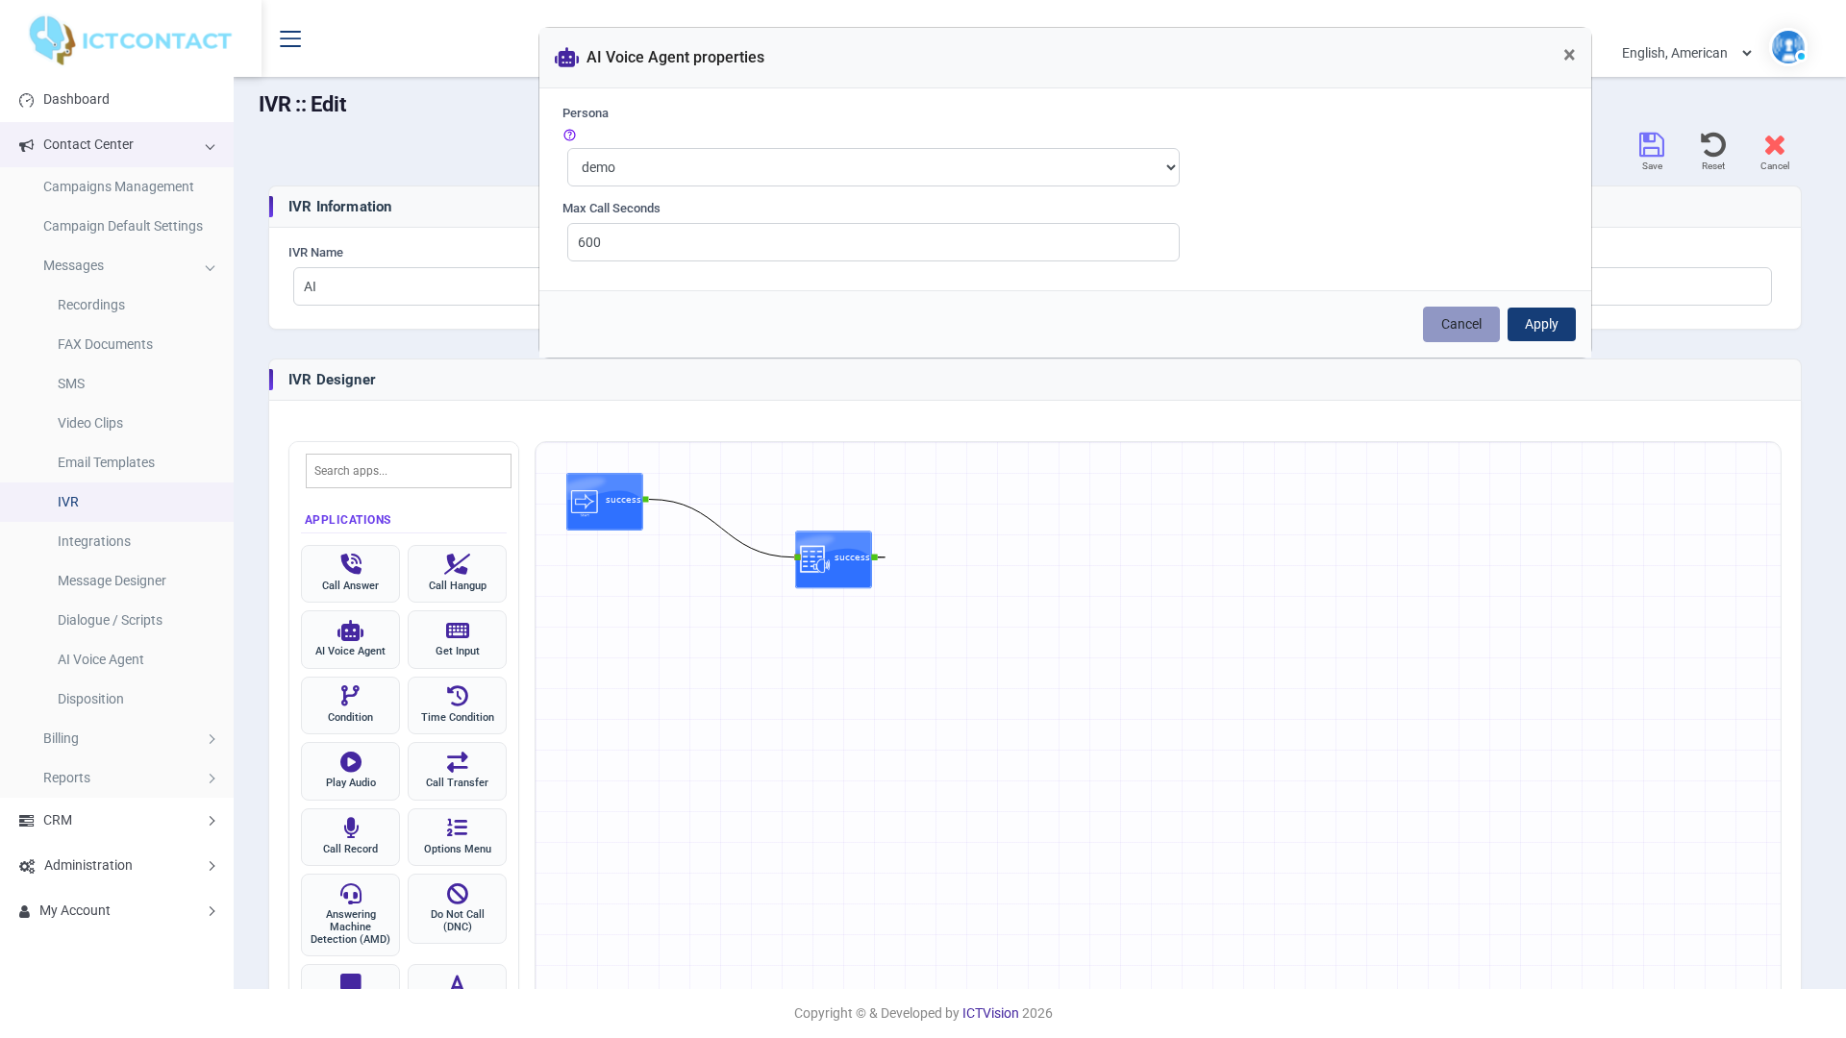
Task: Add a Call Answer application
Action: (350, 574)
